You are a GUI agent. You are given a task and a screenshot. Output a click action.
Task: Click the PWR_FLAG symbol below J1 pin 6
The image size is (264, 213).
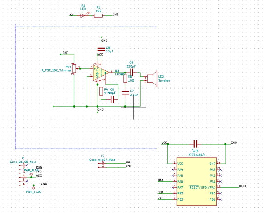point(33,188)
